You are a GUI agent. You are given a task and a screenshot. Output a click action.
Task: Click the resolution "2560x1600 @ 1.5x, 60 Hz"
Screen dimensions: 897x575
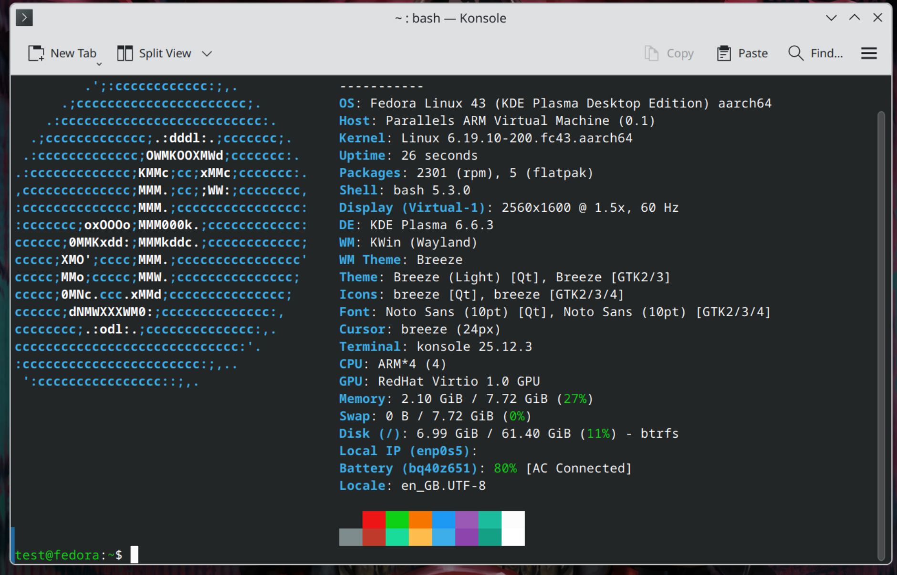click(590, 208)
